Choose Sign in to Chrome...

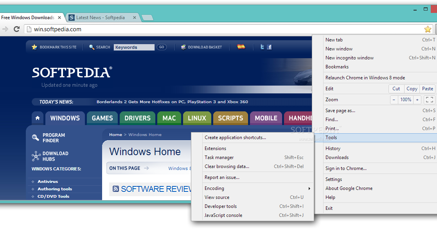(x=376, y=168)
